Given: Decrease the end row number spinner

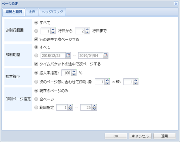Looking at the screenshot, I should coord(87,33).
